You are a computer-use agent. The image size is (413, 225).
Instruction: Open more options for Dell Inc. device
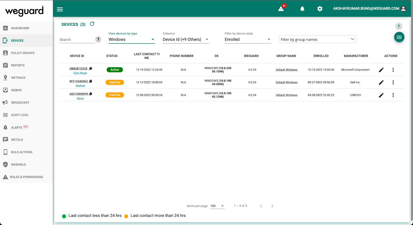(x=393, y=82)
